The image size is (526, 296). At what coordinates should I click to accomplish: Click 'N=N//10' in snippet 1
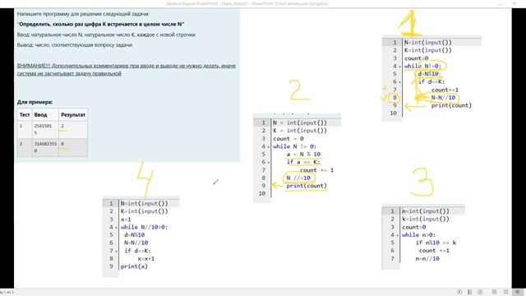pos(443,98)
